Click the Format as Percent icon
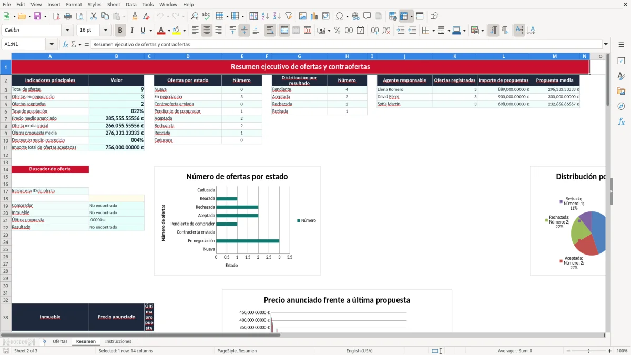 [337, 31]
